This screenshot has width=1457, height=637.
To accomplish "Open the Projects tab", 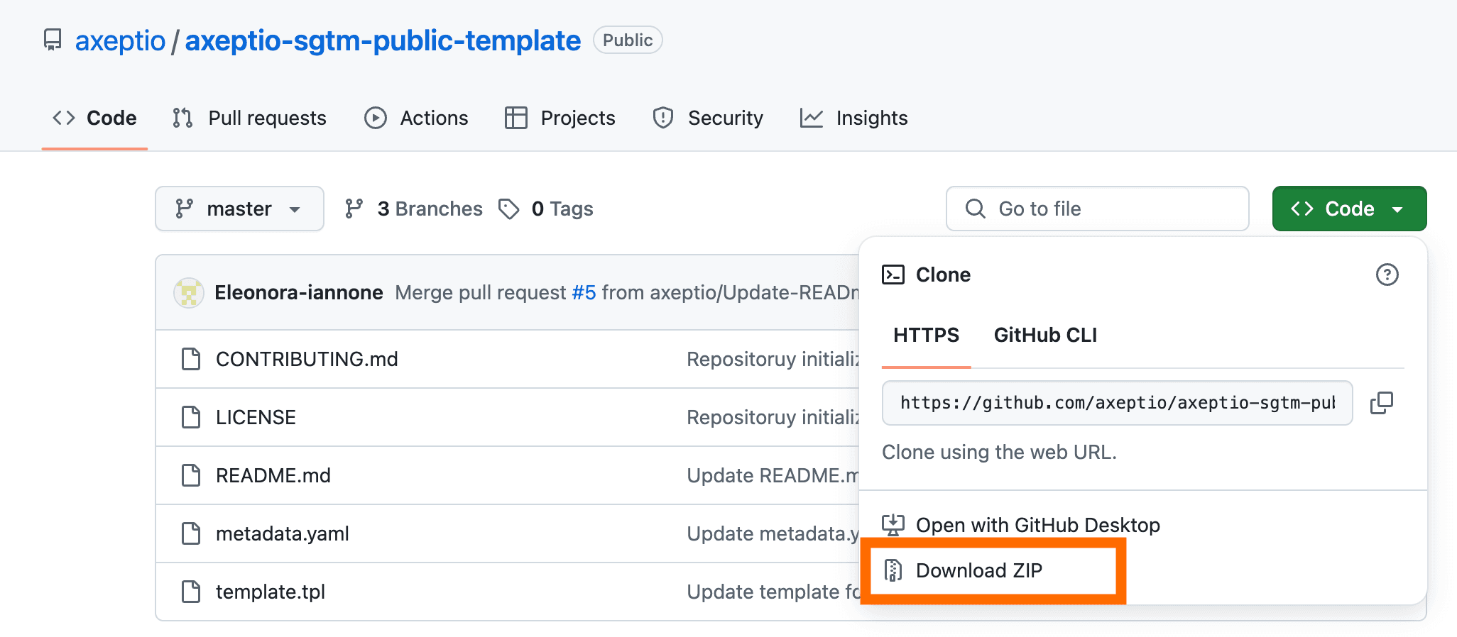I will click(x=560, y=118).
